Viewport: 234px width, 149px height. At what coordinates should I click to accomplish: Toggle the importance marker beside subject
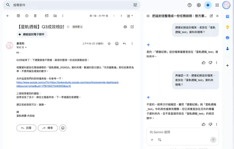68,27
